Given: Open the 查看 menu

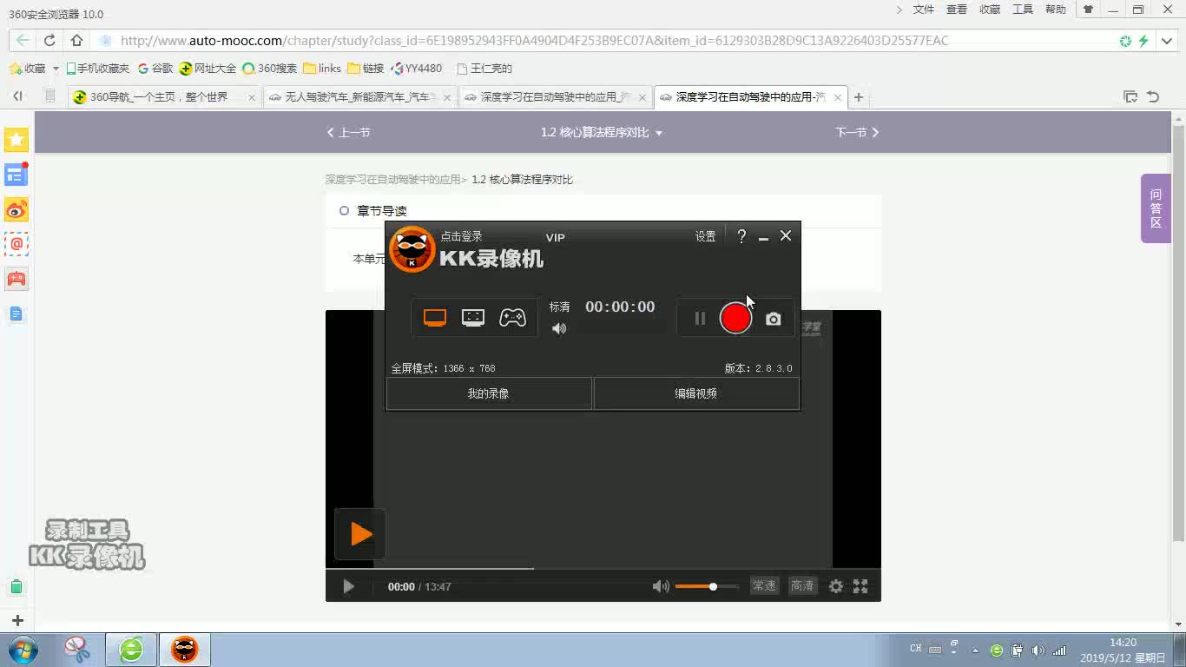Looking at the screenshot, I should 957,10.
